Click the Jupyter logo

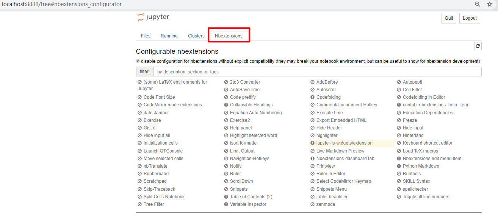pyautogui.click(x=153, y=17)
